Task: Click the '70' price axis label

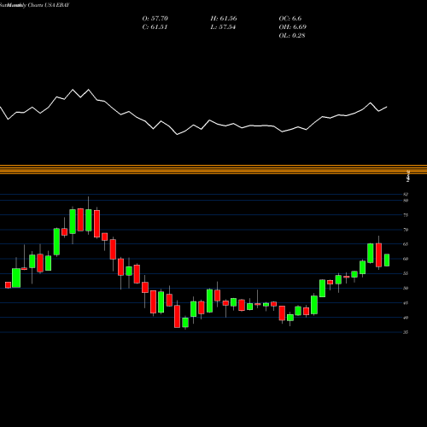Action: [x=406, y=230]
